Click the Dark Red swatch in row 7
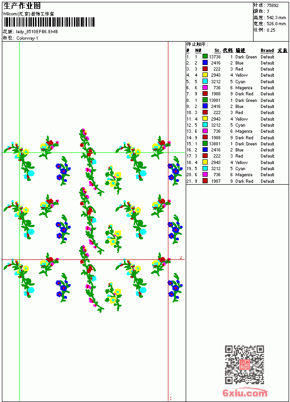This screenshot has height=402, width=290. tap(205, 93)
